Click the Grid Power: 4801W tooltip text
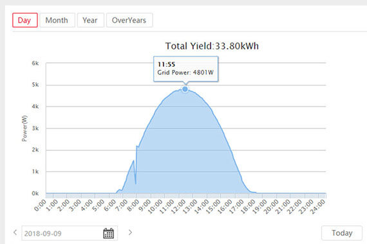This screenshot has width=367, height=244. coord(185,73)
